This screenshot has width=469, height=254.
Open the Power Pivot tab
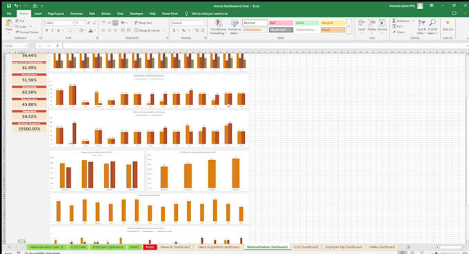pos(170,14)
